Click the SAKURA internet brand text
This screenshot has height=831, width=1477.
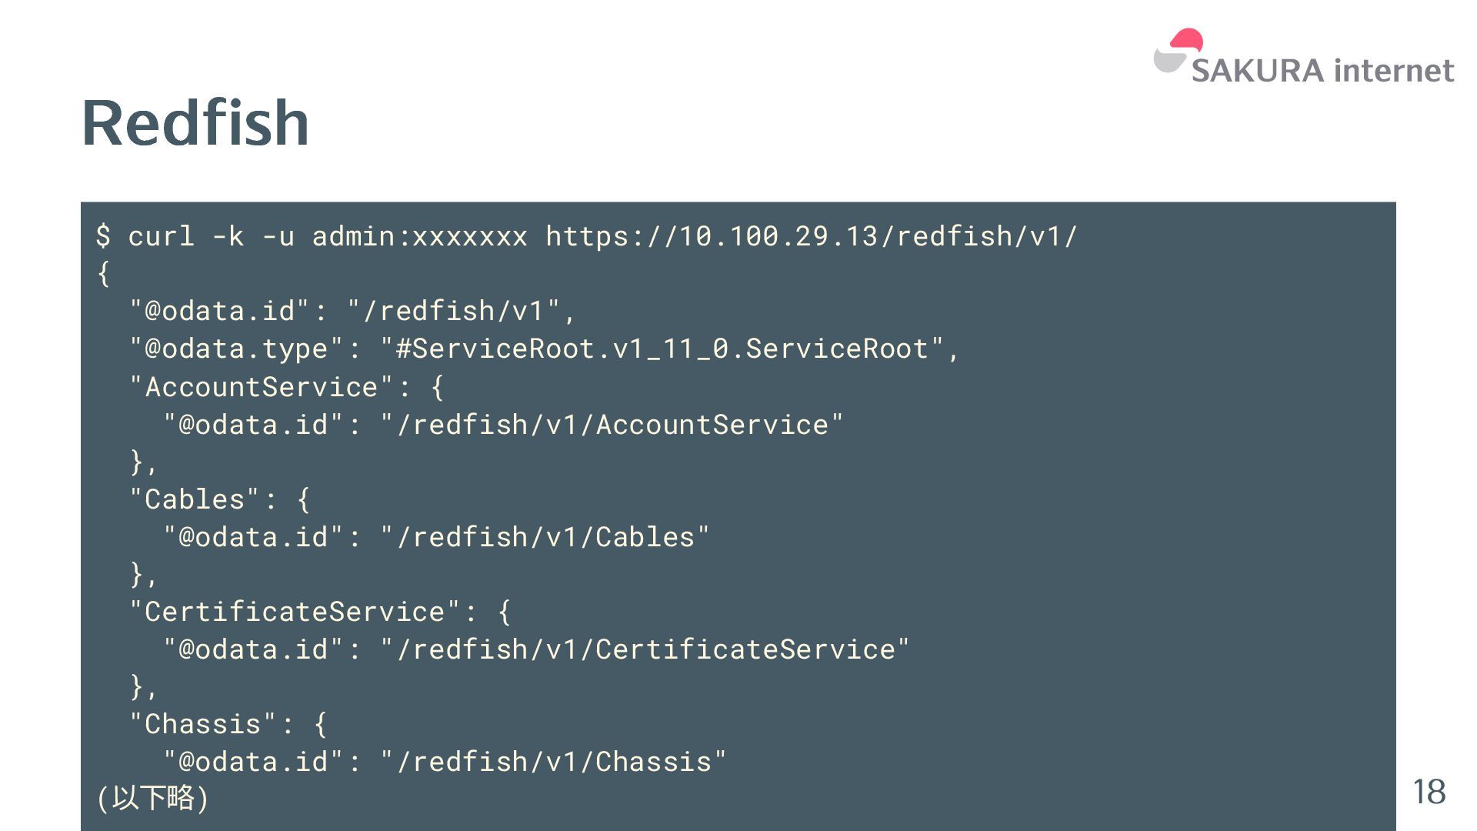coord(1322,71)
